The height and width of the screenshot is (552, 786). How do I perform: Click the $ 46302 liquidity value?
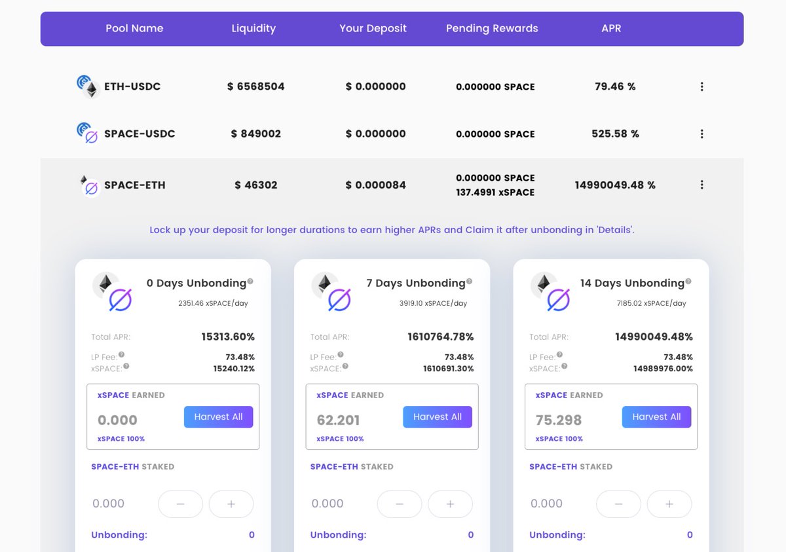(256, 185)
